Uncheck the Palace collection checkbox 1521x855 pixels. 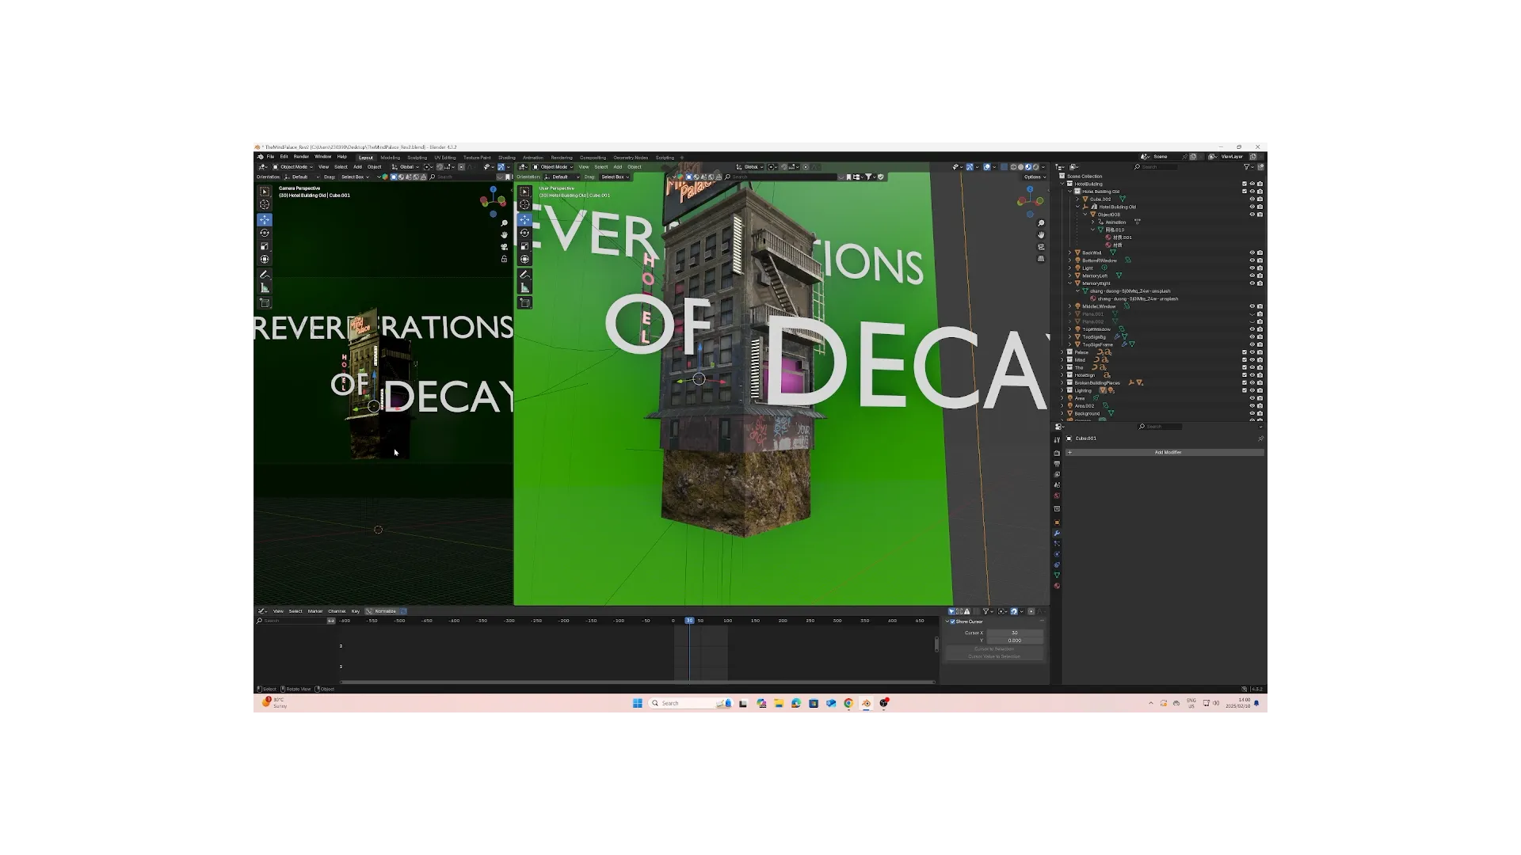(1244, 352)
